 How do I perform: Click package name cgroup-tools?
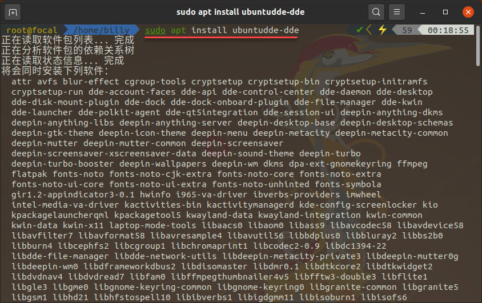(155, 82)
